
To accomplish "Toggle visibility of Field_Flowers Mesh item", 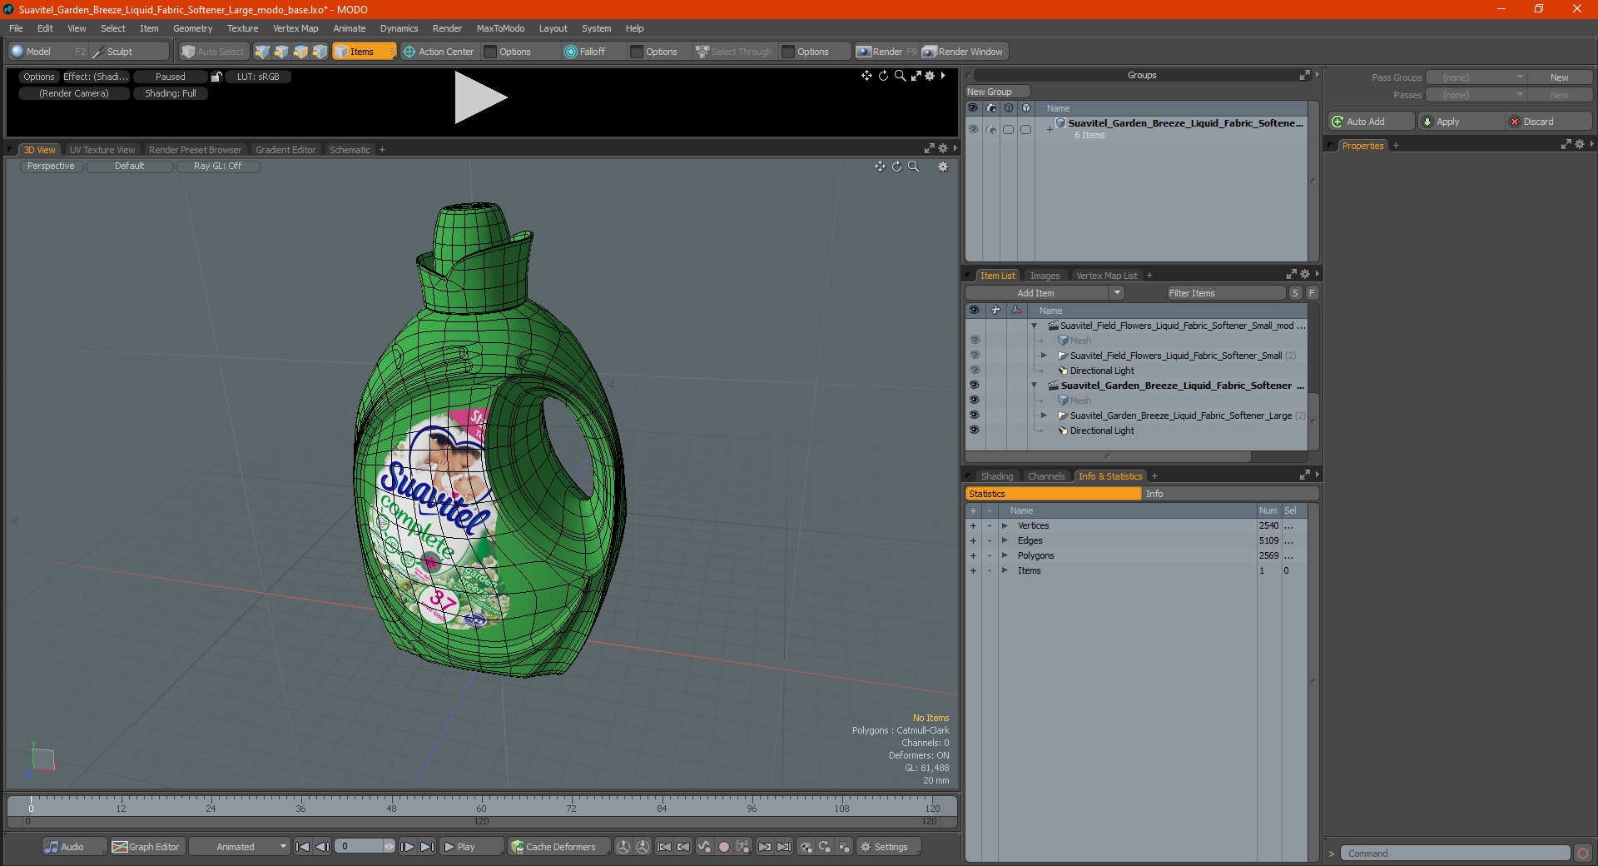I will [974, 341].
